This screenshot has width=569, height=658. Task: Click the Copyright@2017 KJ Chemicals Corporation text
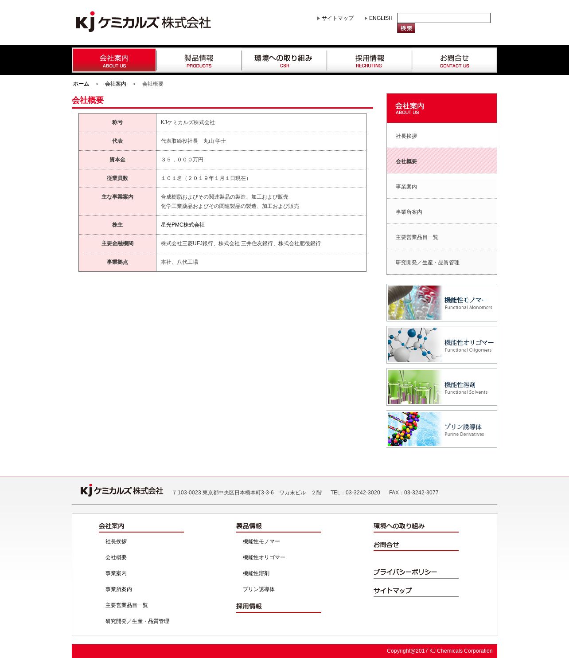pyautogui.click(x=440, y=651)
